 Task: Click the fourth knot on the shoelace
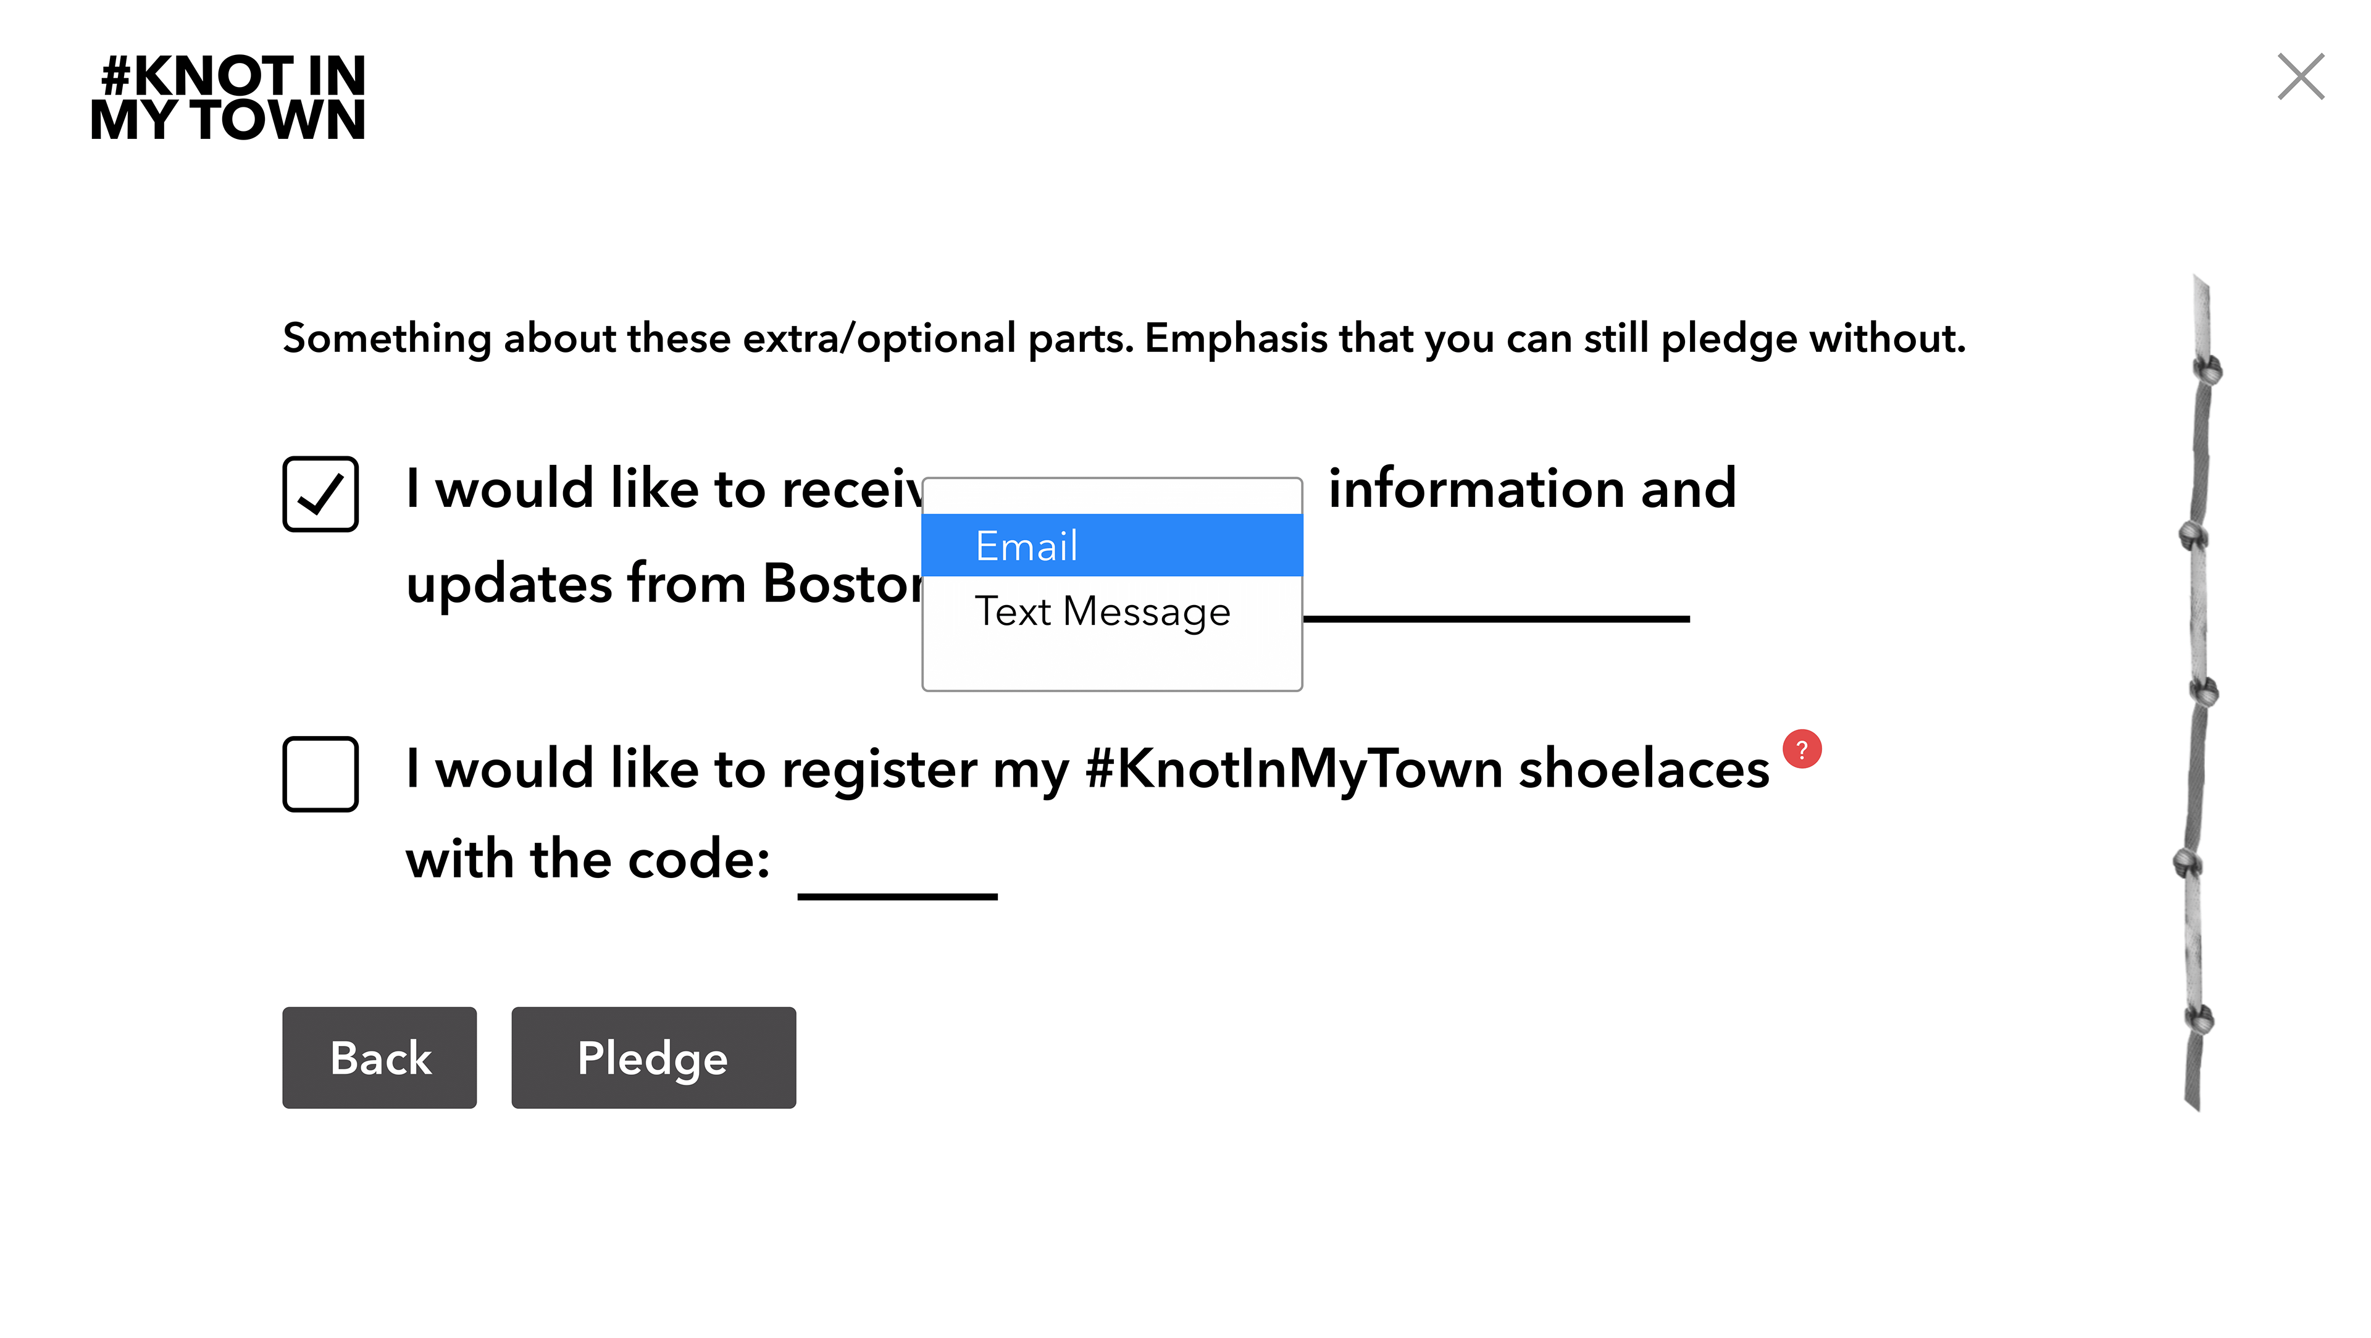coord(2188,863)
